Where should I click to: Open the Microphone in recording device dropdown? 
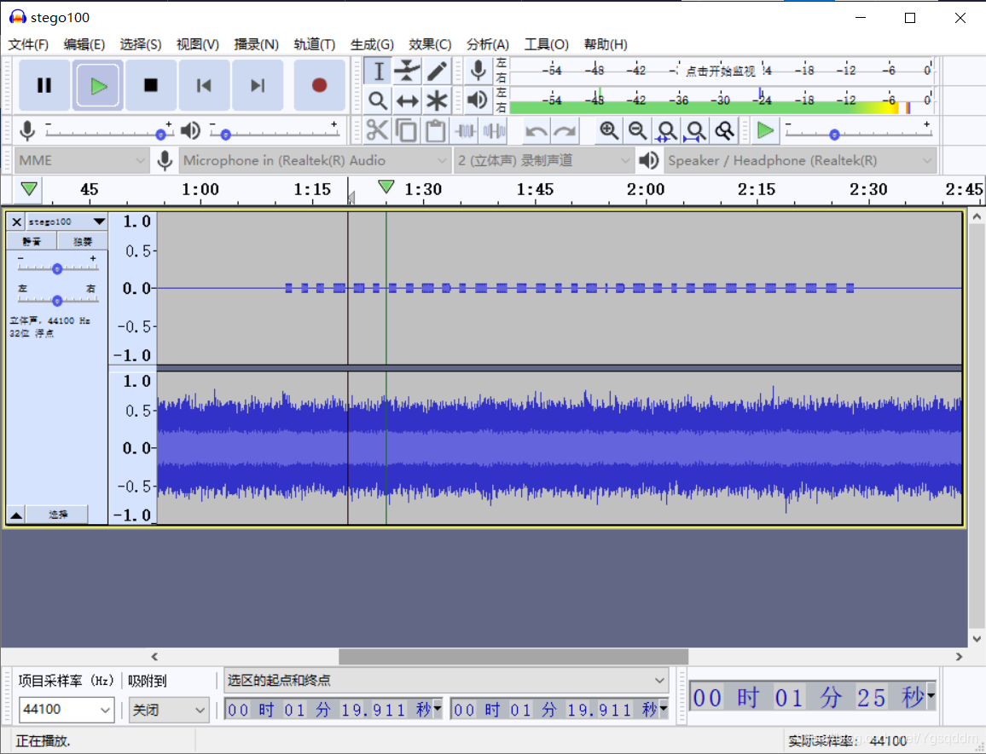click(315, 161)
